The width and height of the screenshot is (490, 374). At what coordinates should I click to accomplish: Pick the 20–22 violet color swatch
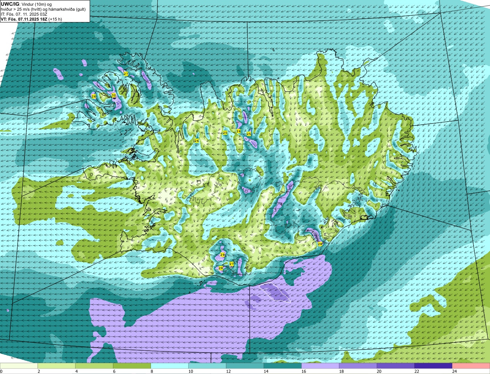coord(395,366)
